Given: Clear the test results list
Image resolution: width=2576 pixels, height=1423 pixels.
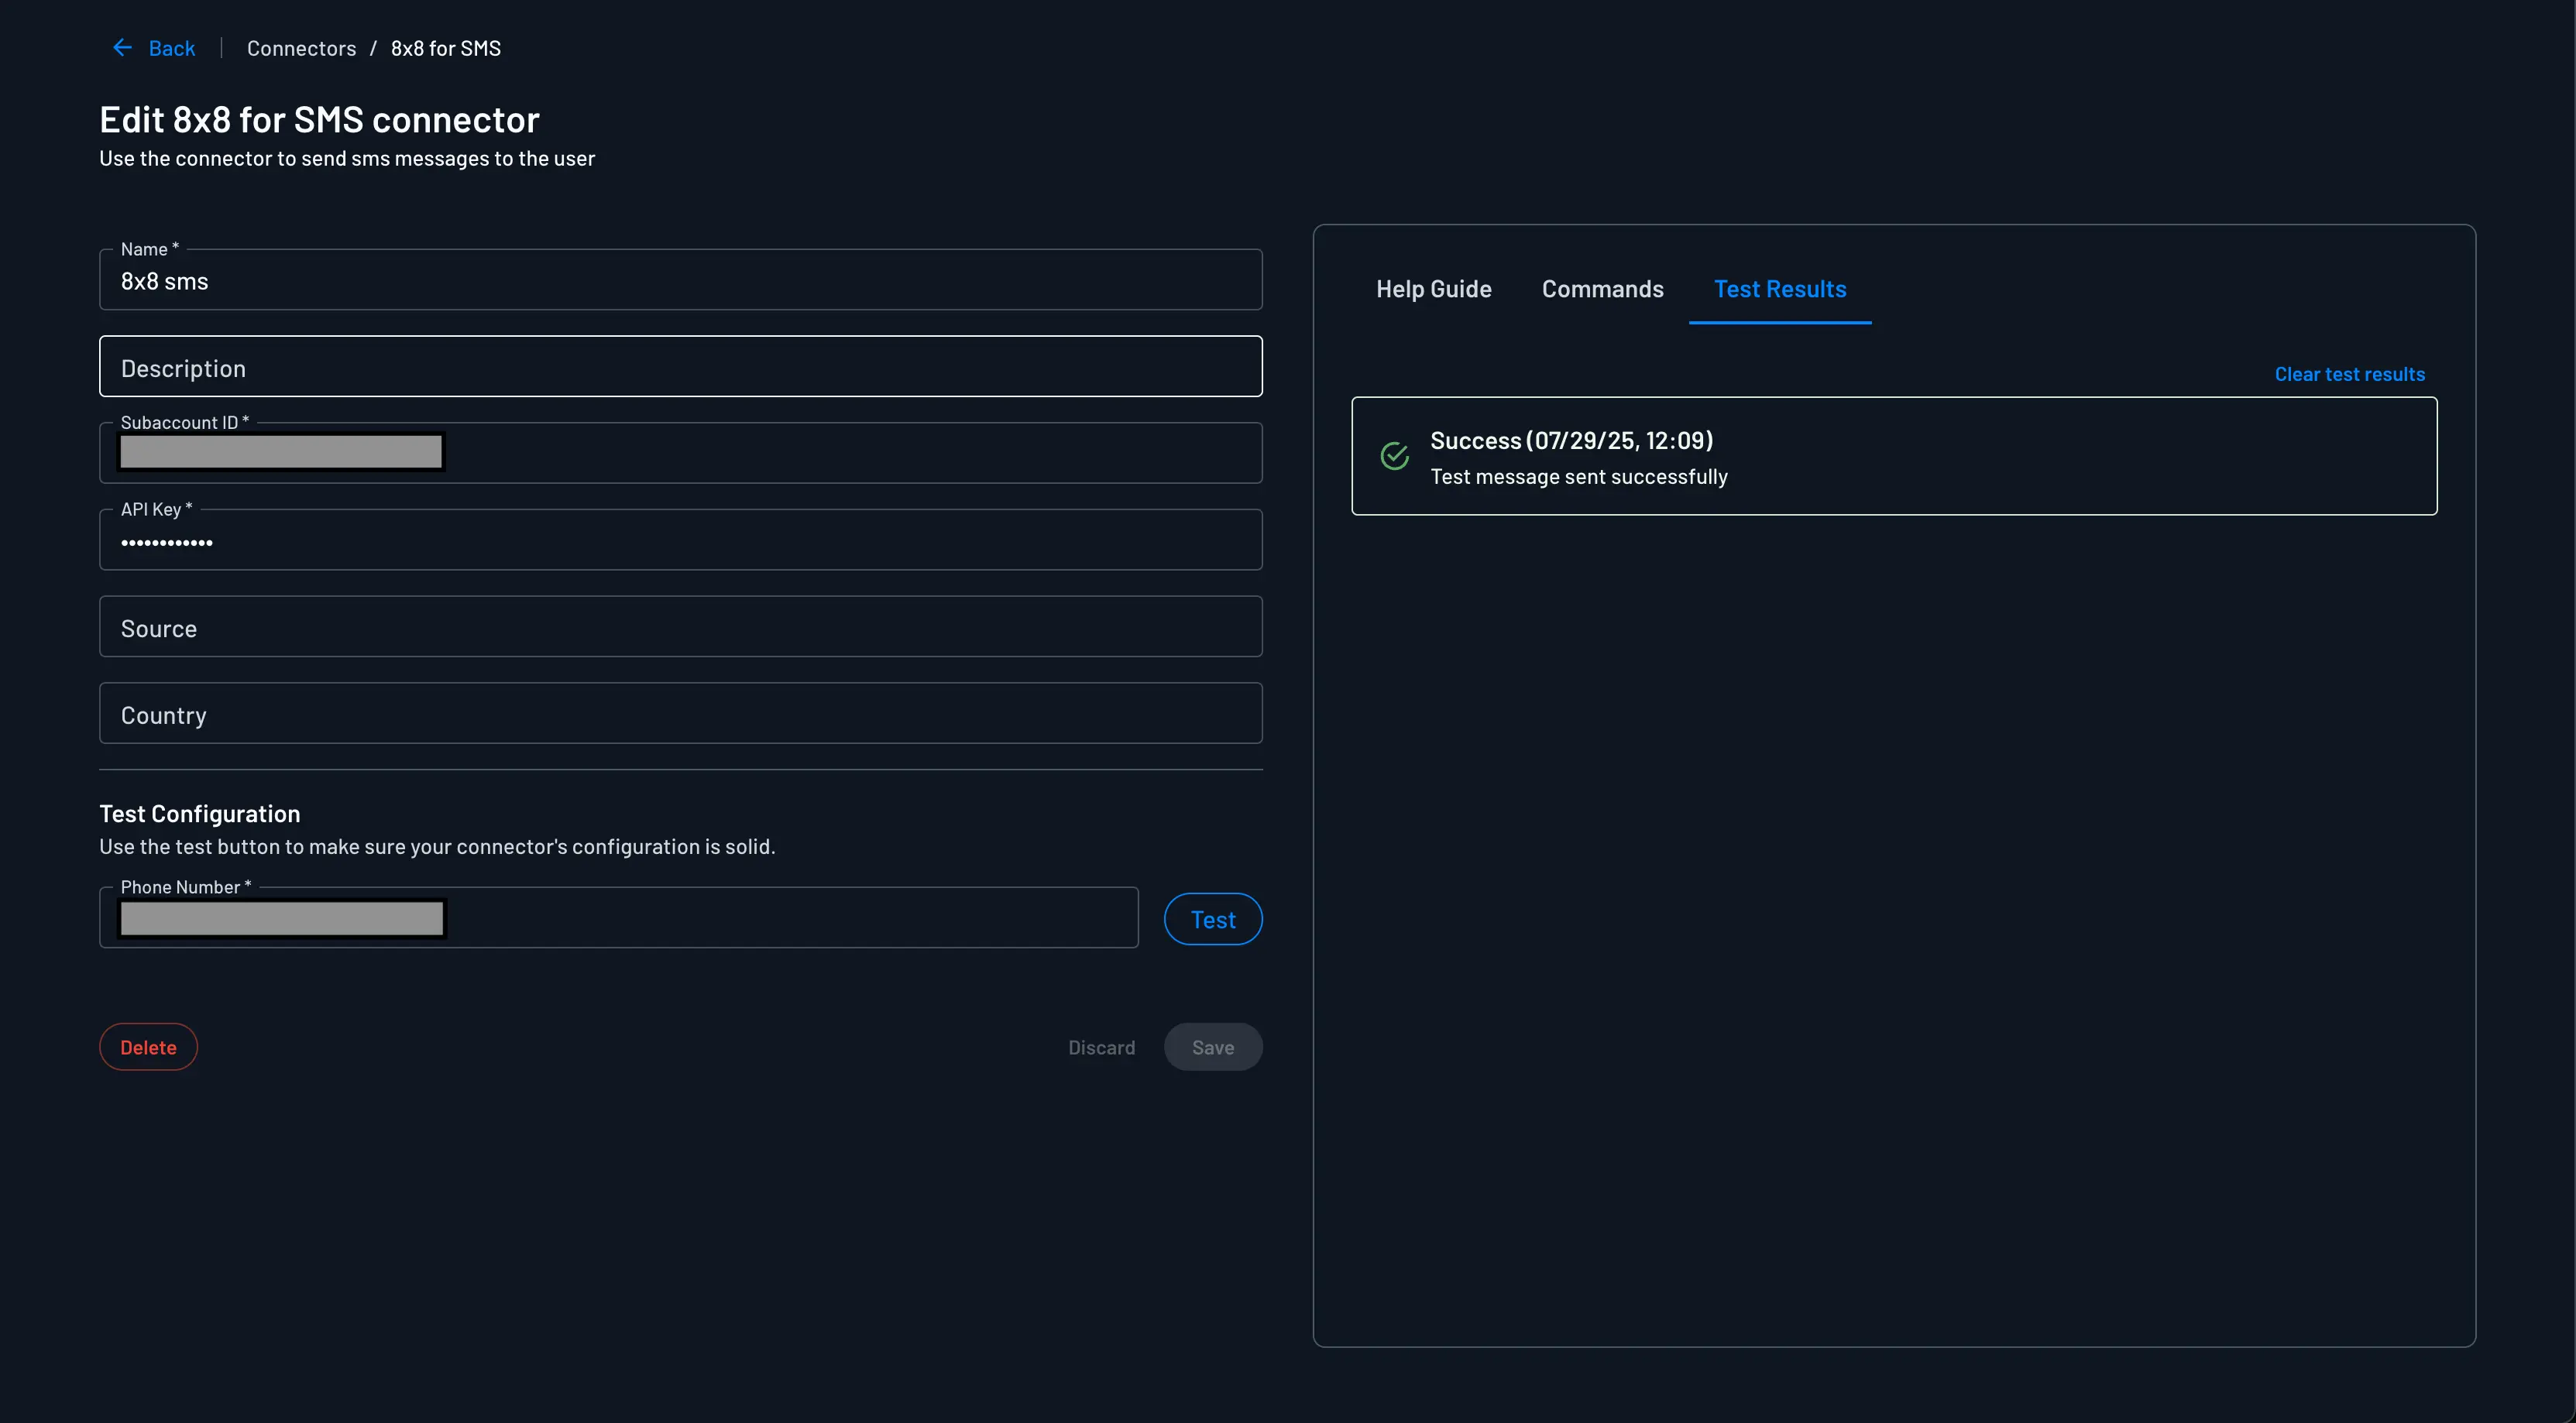Looking at the screenshot, I should [2349, 374].
